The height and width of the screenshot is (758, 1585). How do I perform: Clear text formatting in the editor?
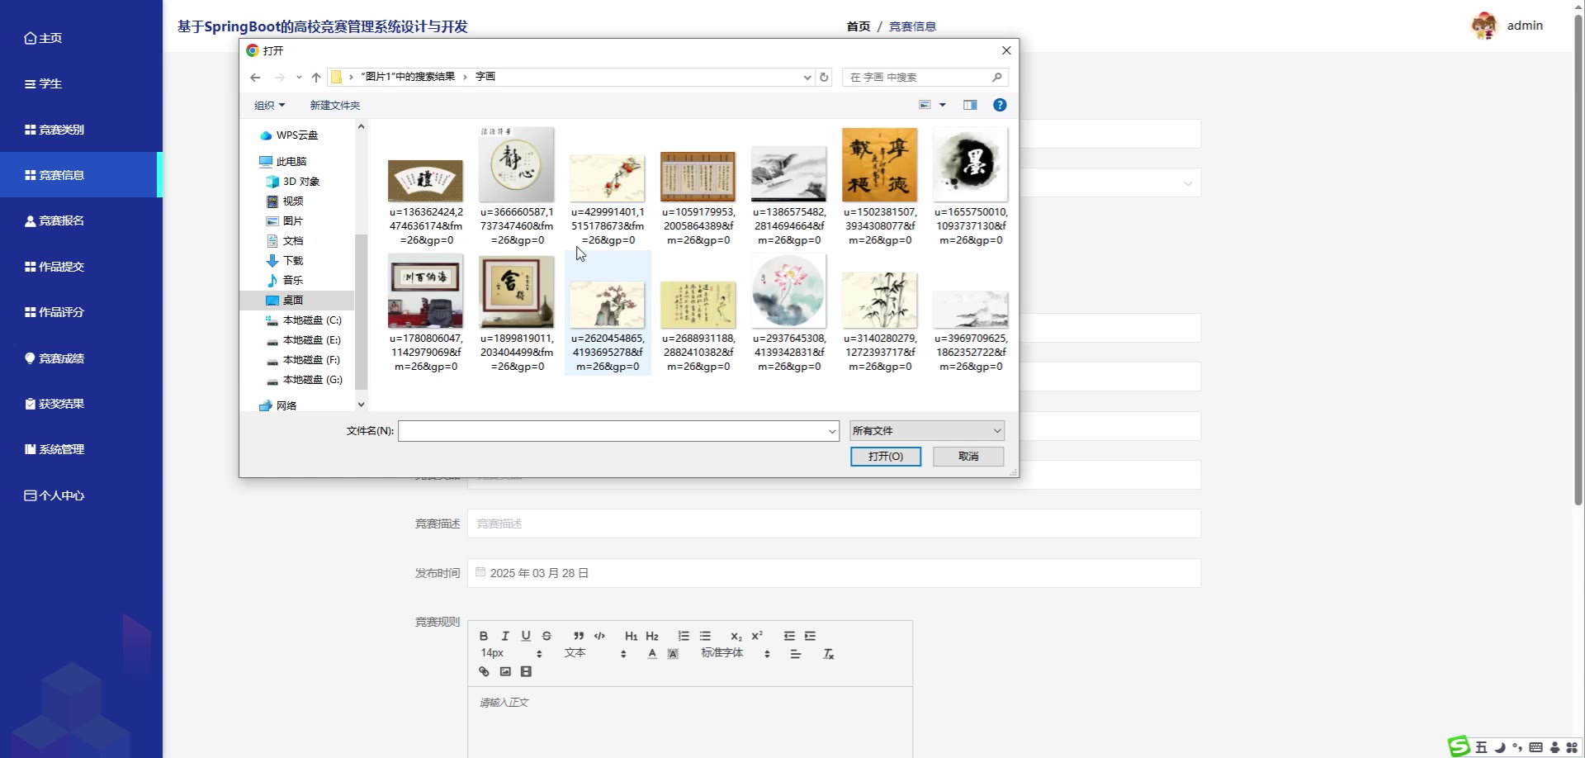[x=829, y=654]
